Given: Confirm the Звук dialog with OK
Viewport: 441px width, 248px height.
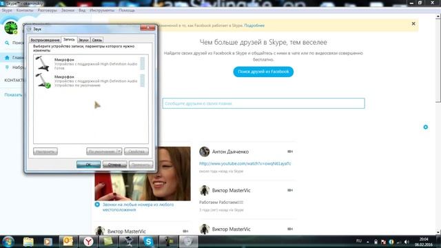Looking at the screenshot, I should point(88,165).
